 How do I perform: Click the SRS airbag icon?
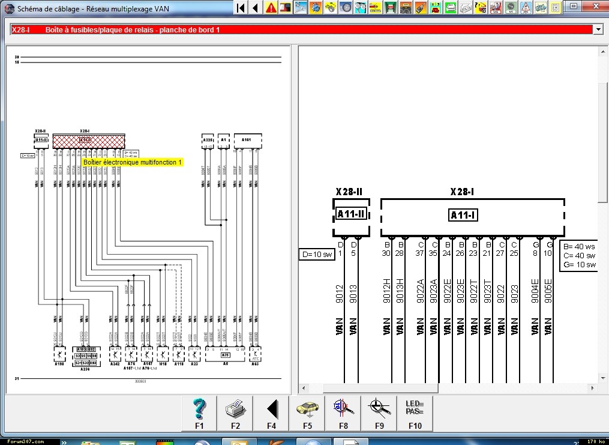[x=496, y=7]
